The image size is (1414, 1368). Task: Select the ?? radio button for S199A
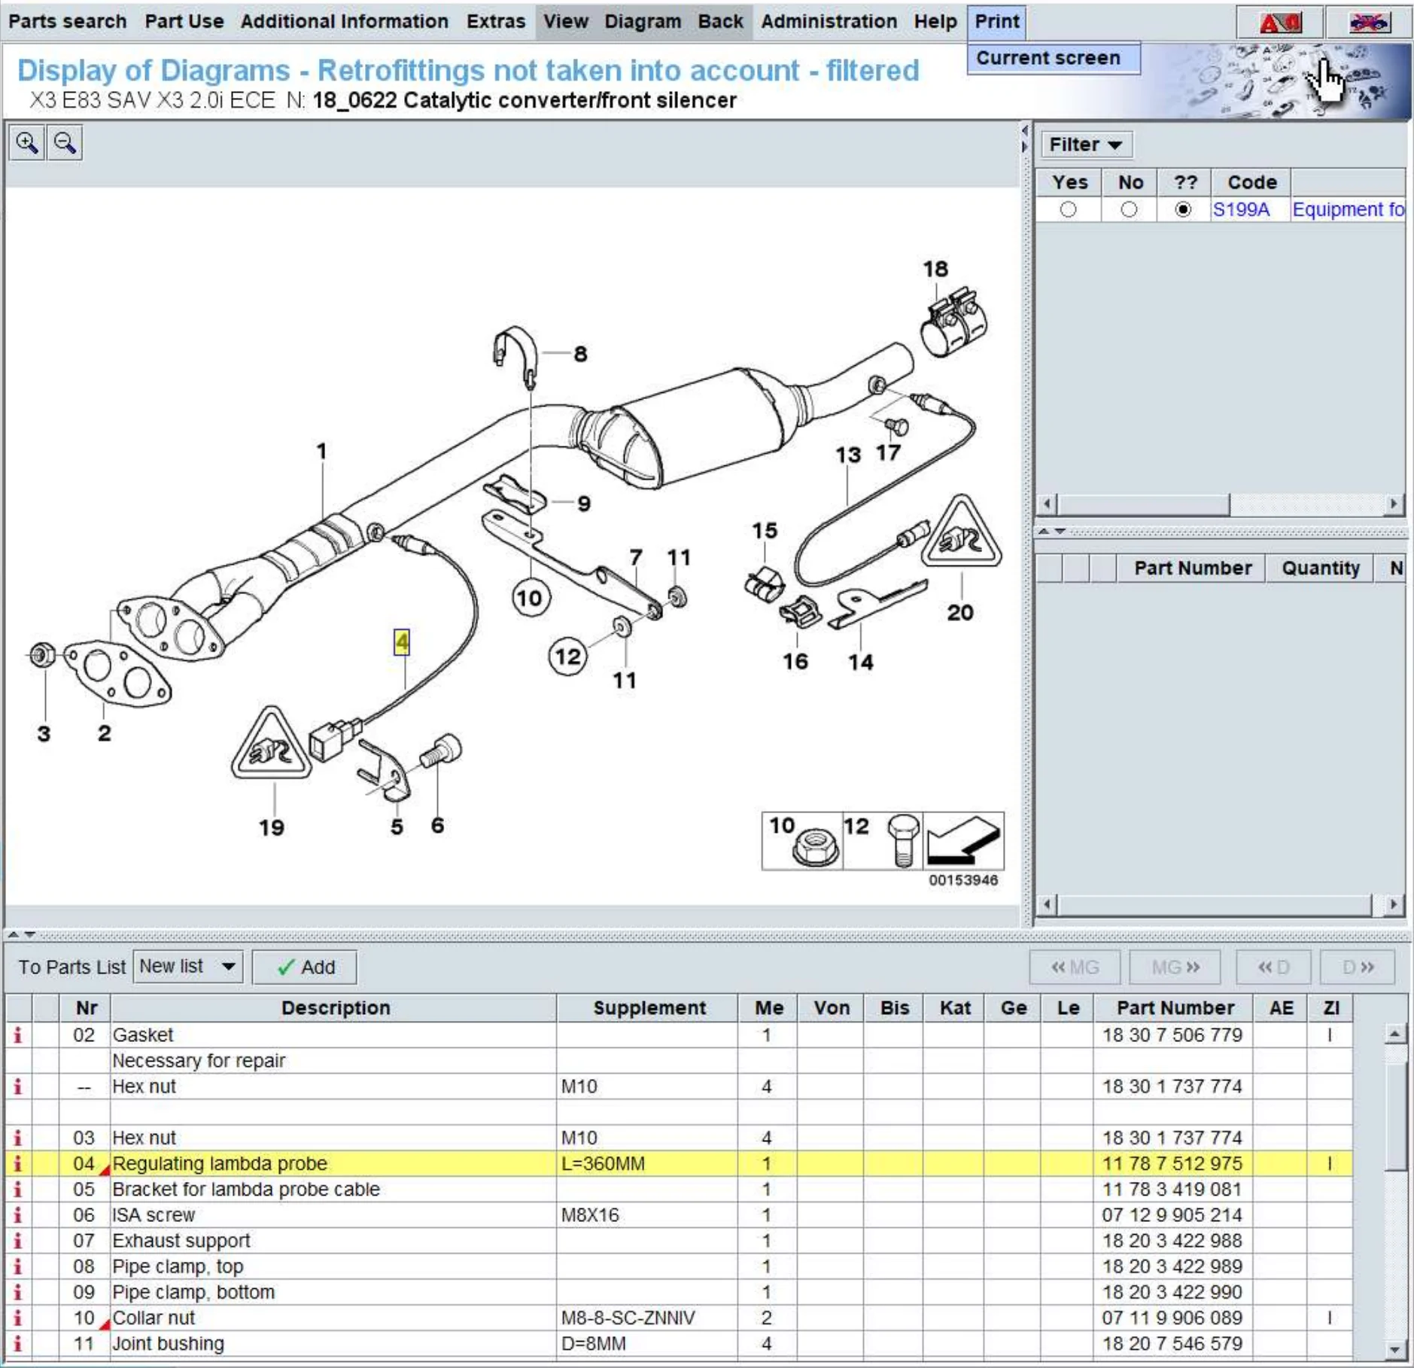(x=1183, y=210)
